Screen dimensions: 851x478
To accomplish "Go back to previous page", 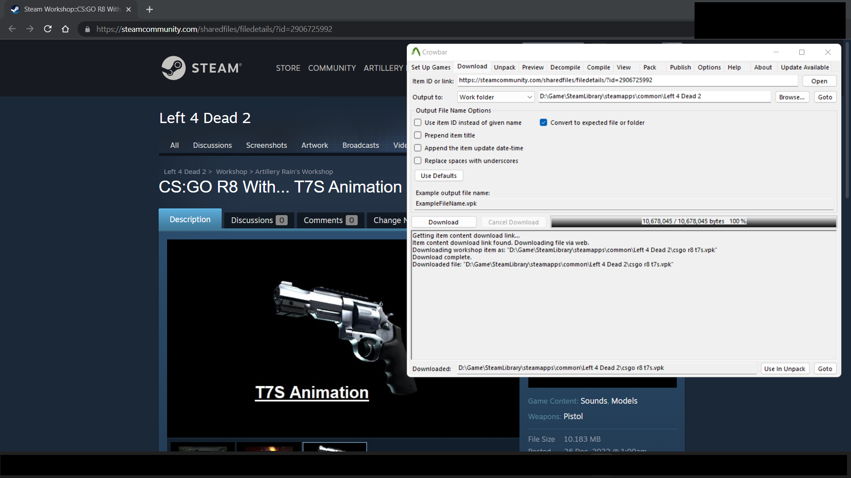I will (x=12, y=29).
